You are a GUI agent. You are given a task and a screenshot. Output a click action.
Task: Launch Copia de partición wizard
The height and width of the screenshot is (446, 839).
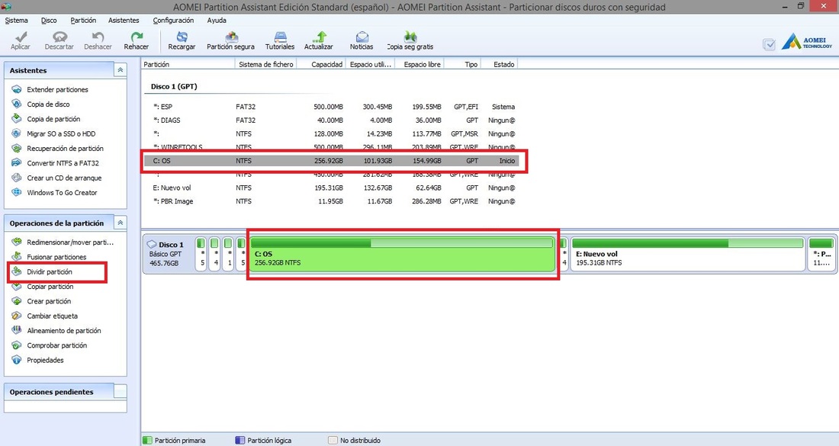(53, 119)
